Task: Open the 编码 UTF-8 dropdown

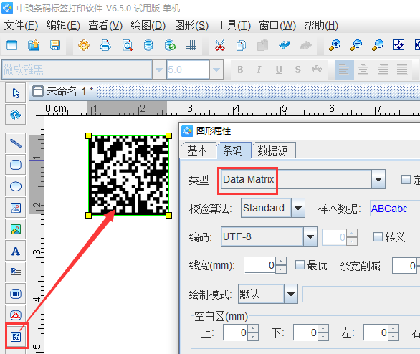Action: pyautogui.click(x=310, y=236)
